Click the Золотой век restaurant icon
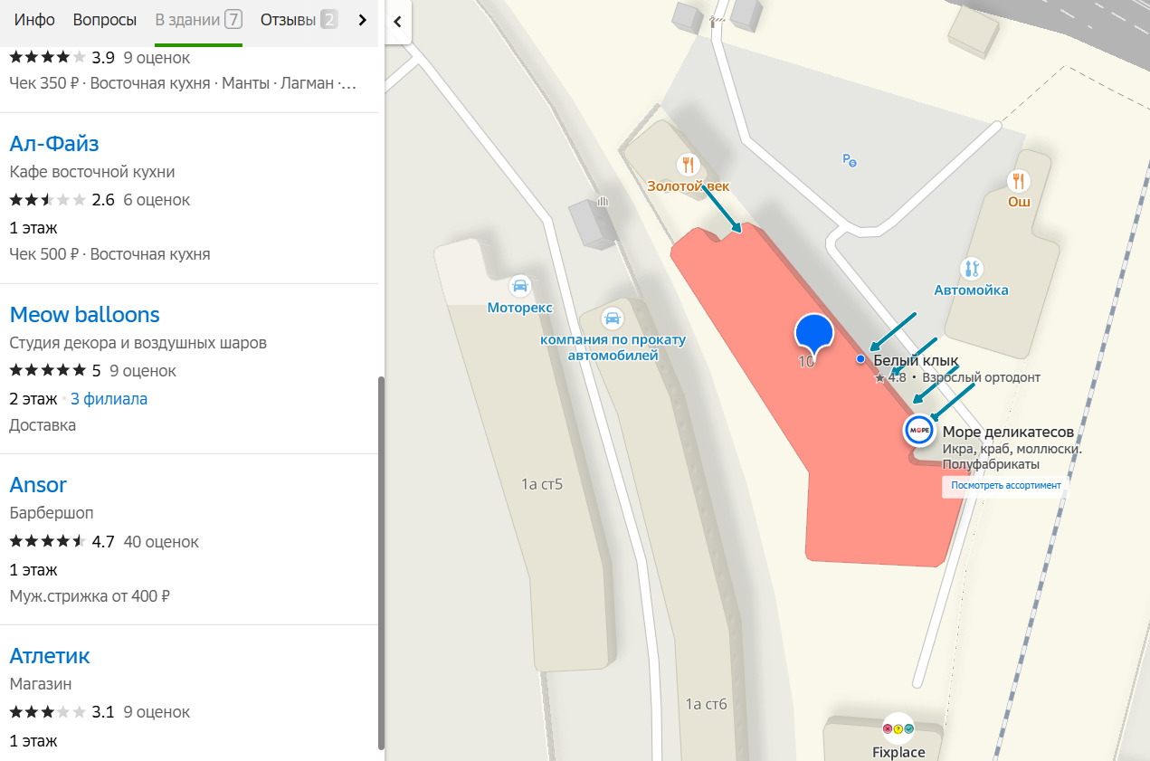 pos(688,164)
